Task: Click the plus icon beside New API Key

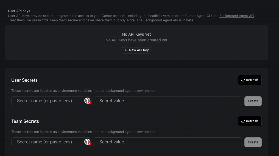Action: tap(126, 50)
